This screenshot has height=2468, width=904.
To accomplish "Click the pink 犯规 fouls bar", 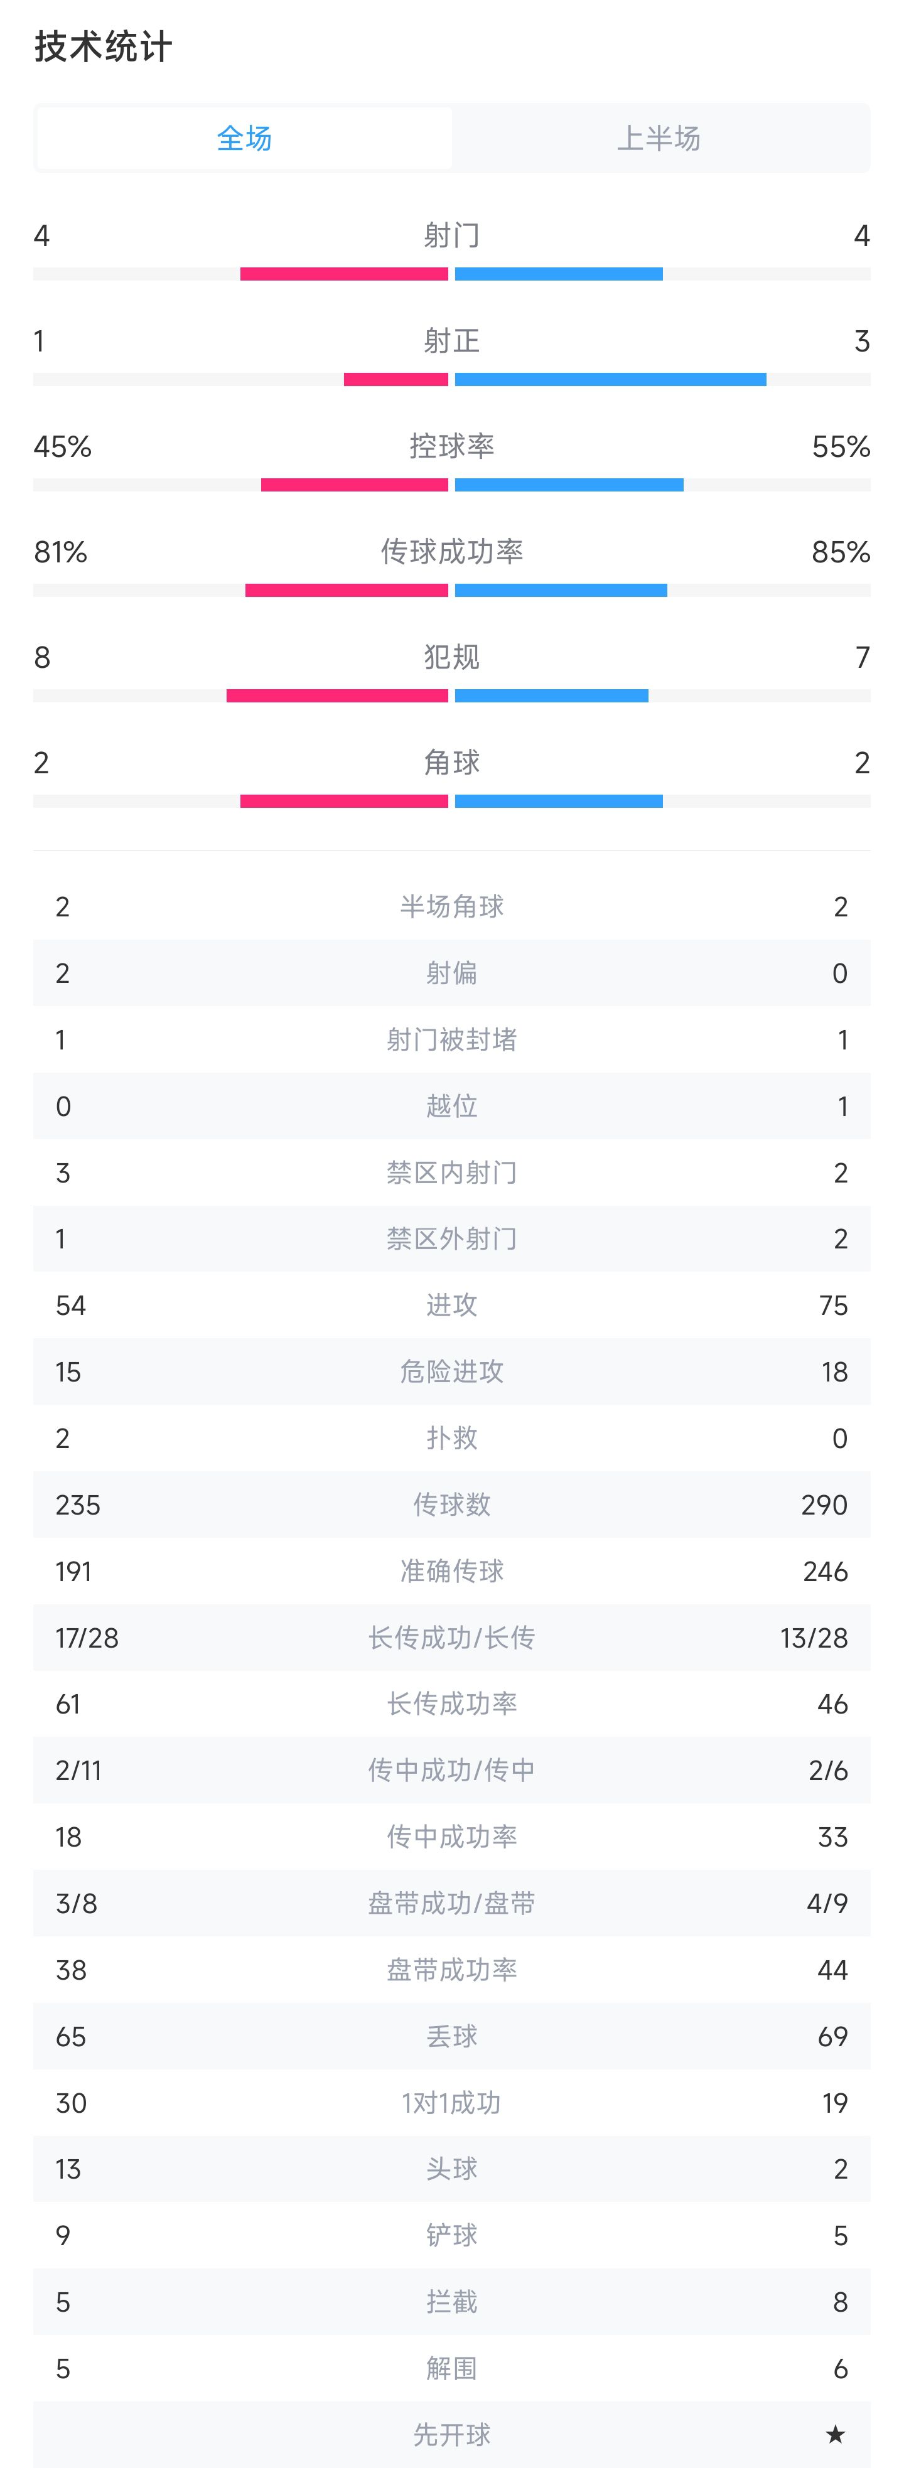I will pyautogui.click(x=338, y=695).
